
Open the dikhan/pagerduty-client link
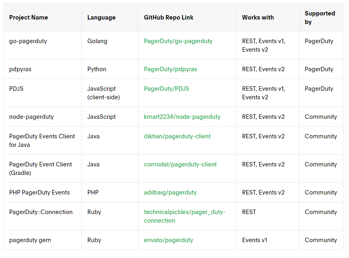pyautogui.click(x=177, y=136)
